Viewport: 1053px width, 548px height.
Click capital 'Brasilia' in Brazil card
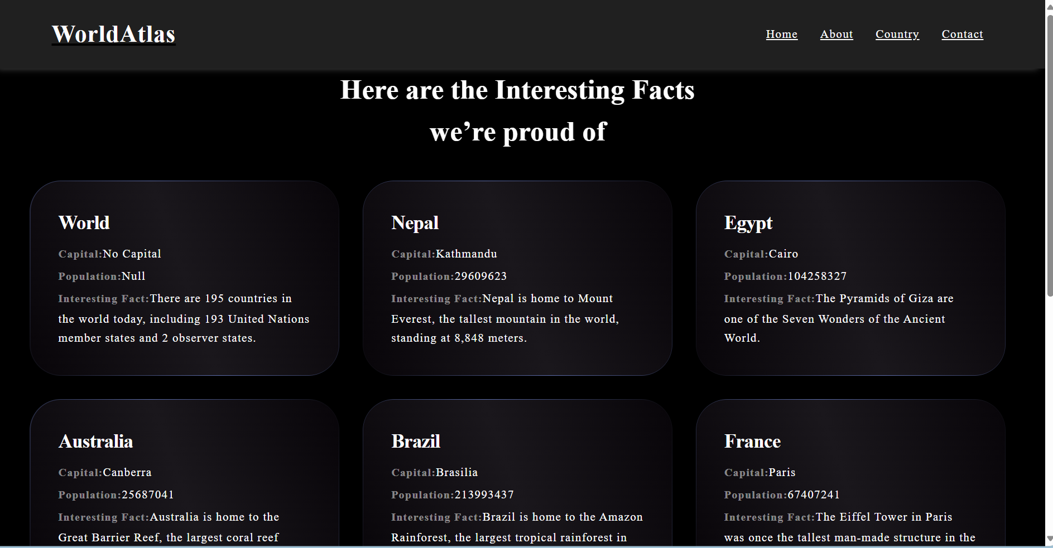[x=456, y=472]
